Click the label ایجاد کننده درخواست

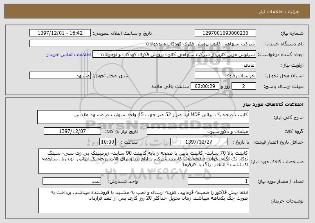click(x=281, y=54)
